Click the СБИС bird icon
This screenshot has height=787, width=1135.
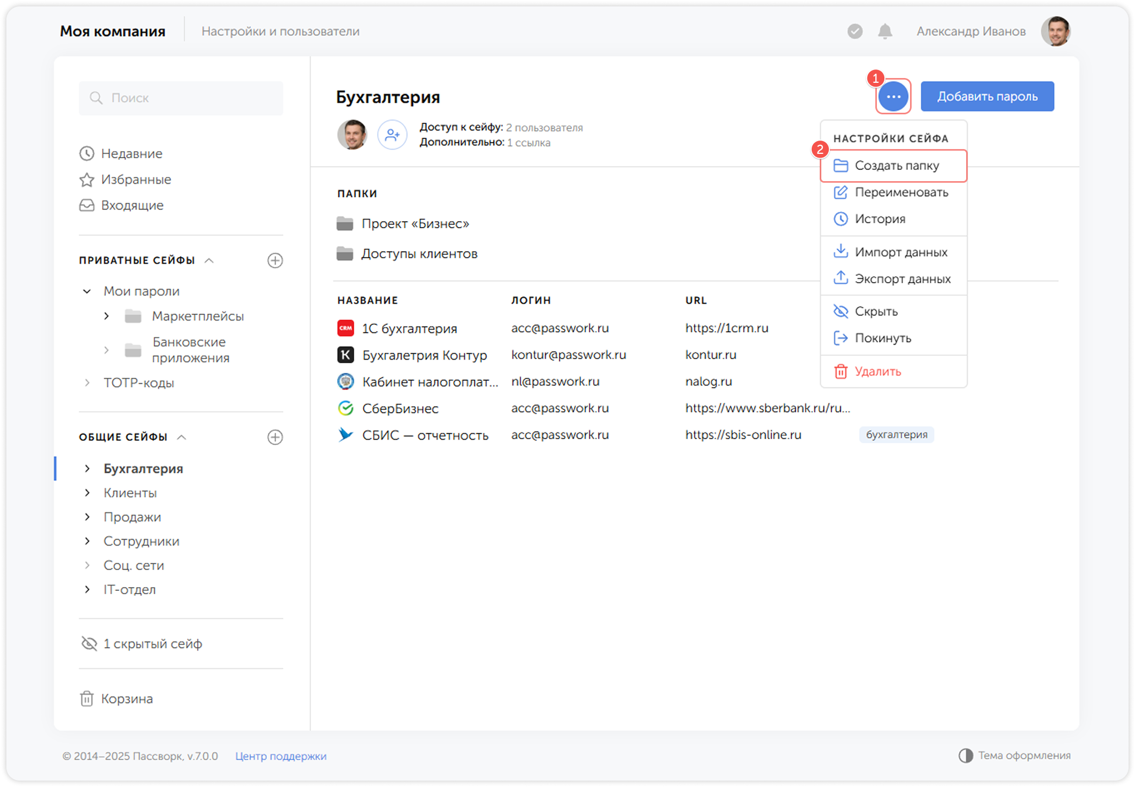346,435
